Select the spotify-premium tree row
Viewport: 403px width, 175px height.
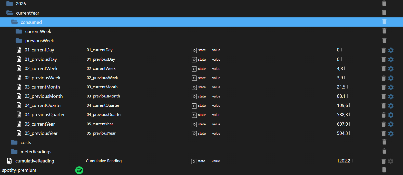pos(201,170)
